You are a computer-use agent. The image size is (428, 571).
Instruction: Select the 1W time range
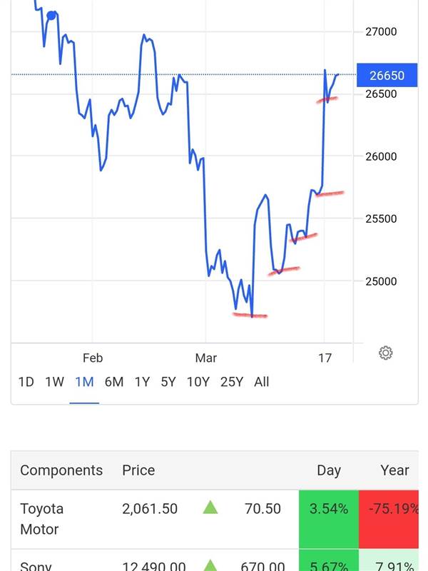click(54, 382)
